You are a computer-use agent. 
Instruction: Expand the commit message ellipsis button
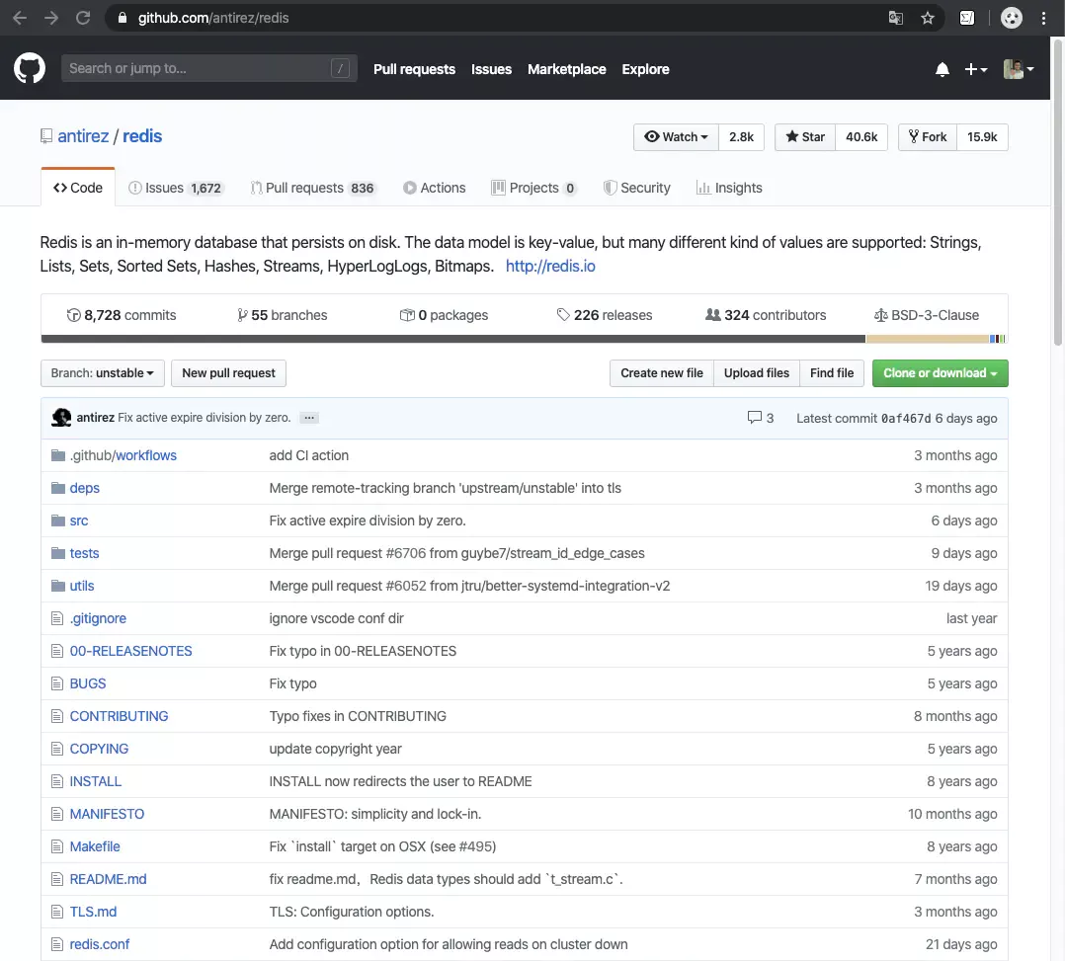tap(308, 418)
